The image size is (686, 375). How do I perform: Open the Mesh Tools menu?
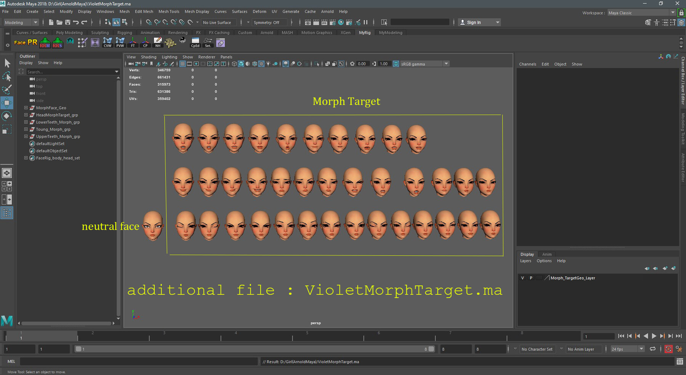tap(168, 11)
